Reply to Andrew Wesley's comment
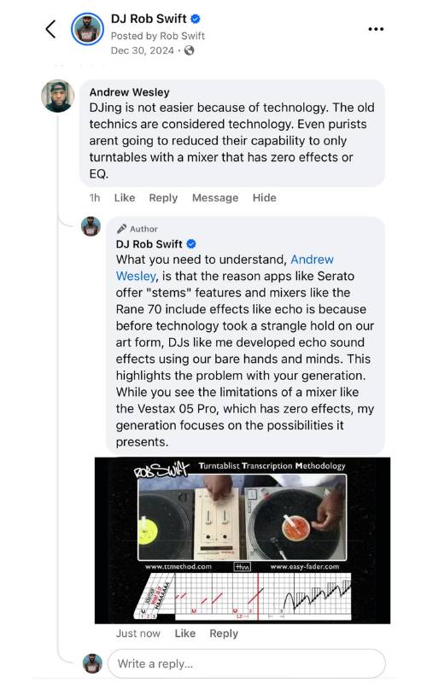Viewport: 427px width, 683px height. click(x=163, y=198)
